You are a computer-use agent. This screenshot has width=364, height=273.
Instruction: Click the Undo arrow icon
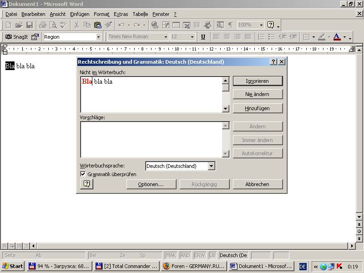click(121, 25)
